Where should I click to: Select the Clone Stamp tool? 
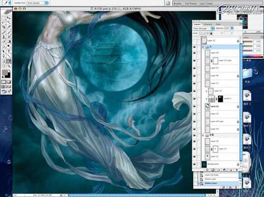click(4, 37)
